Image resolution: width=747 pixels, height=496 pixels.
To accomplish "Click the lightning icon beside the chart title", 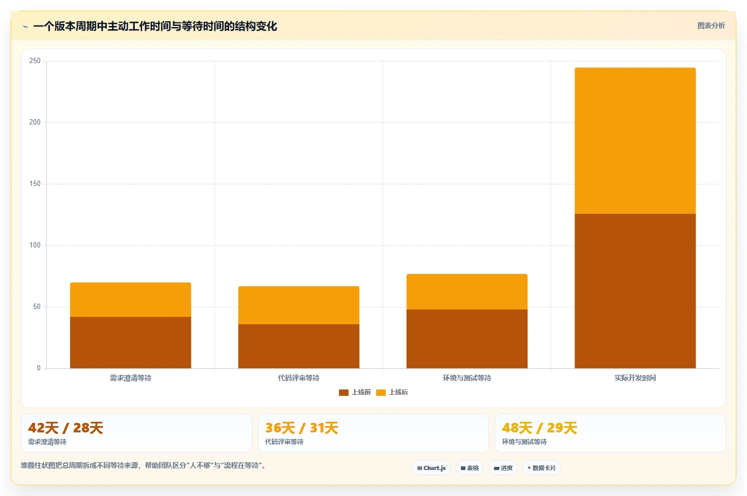I will tap(25, 26).
